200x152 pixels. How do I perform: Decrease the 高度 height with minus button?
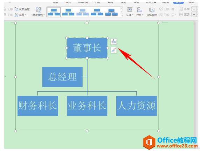pyautogui.click(x=194, y=9)
